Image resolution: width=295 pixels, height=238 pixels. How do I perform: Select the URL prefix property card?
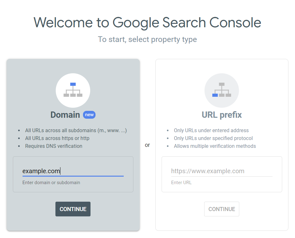click(222, 144)
